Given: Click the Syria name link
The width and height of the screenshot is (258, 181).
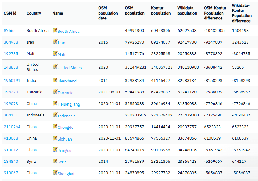Looking at the screenshot, I should coord(62,162).
